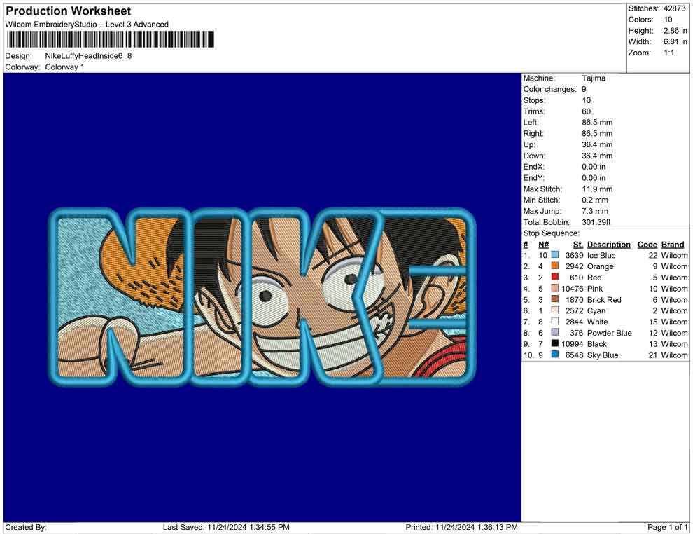Click the Ice Blue color swatch

pyautogui.click(x=554, y=255)
